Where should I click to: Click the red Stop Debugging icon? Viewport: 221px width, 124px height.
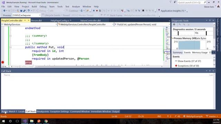97,11
